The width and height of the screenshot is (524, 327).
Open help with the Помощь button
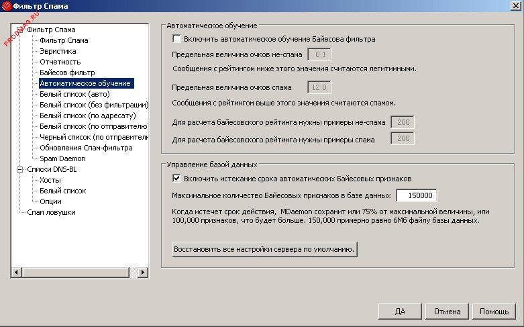pyautogui.click(x=494, y=312)
